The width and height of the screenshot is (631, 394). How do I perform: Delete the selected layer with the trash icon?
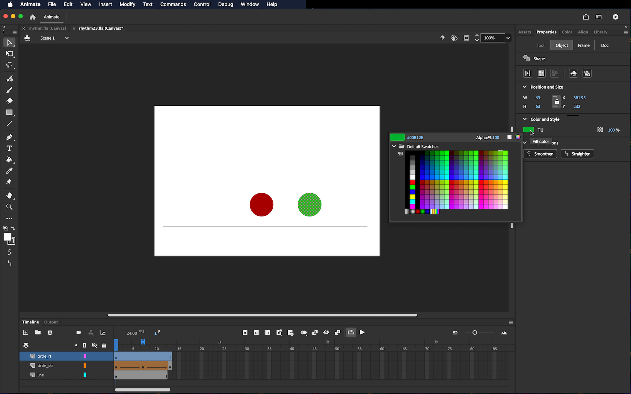click(50, 332)
